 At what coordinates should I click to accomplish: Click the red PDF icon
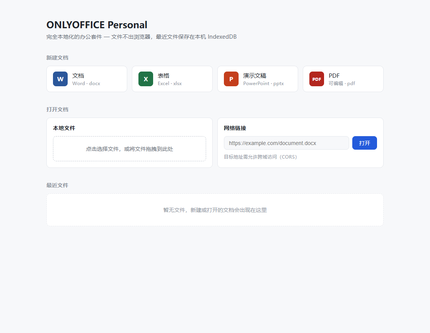tap(317, 79)
